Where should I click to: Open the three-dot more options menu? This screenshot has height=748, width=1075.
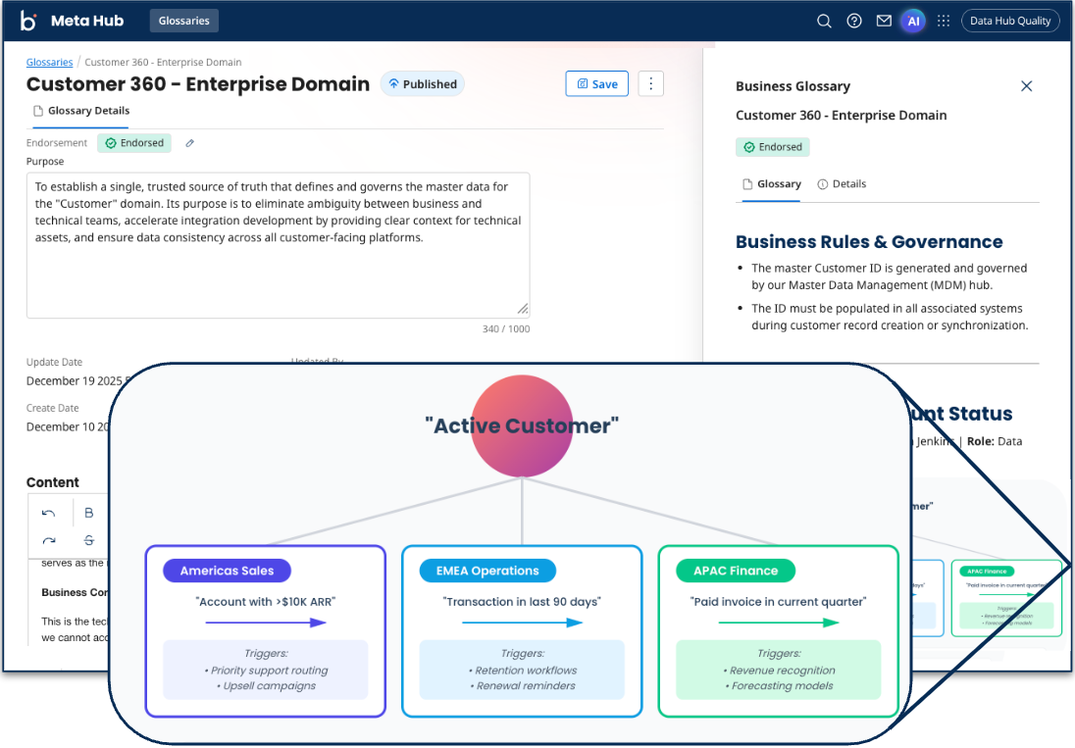pyautogui.click(x=651, y=84)
